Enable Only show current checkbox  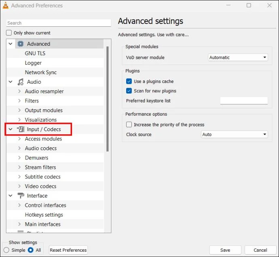coord(9,33)
